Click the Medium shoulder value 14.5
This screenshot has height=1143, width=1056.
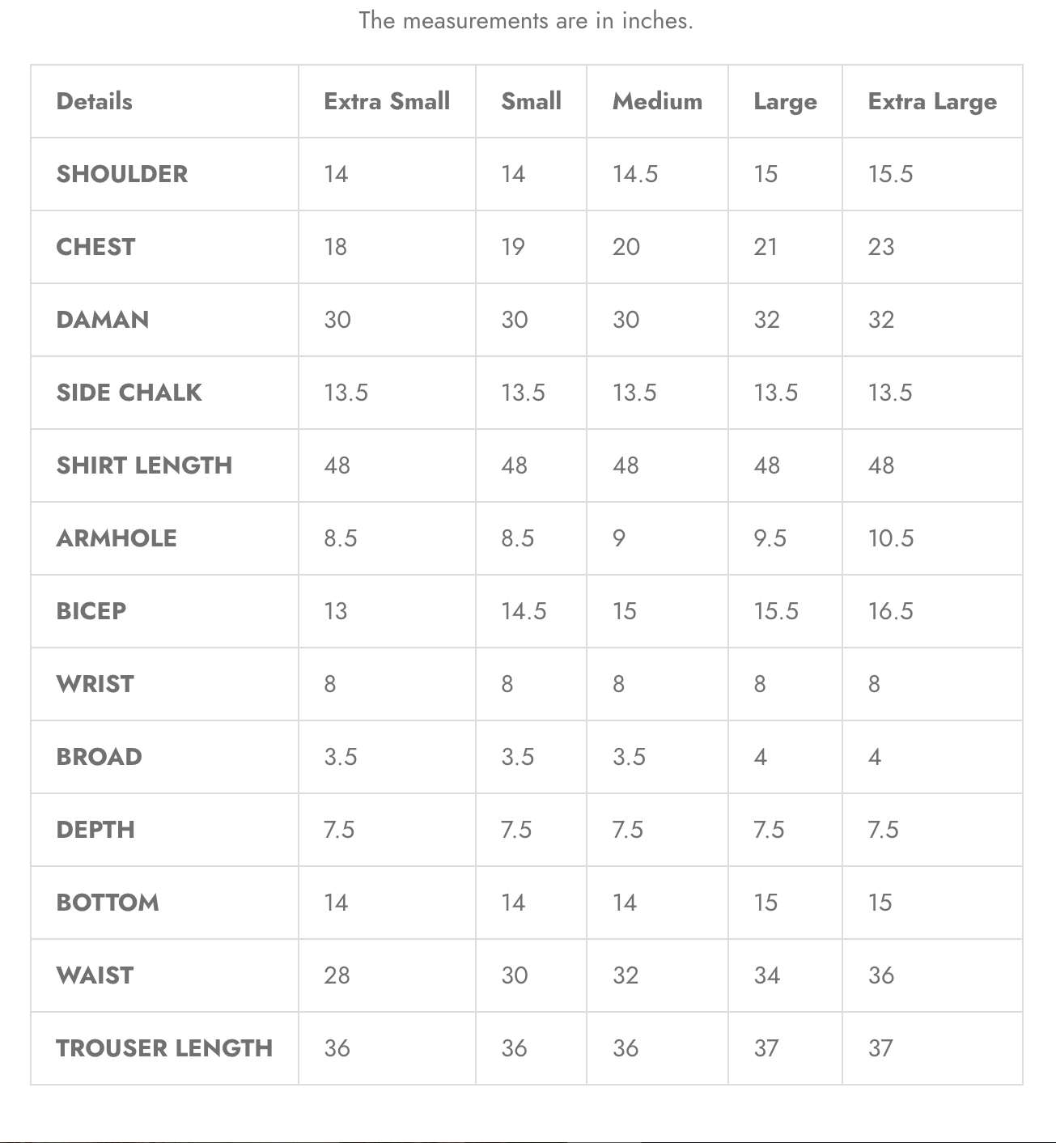point(635,174)
